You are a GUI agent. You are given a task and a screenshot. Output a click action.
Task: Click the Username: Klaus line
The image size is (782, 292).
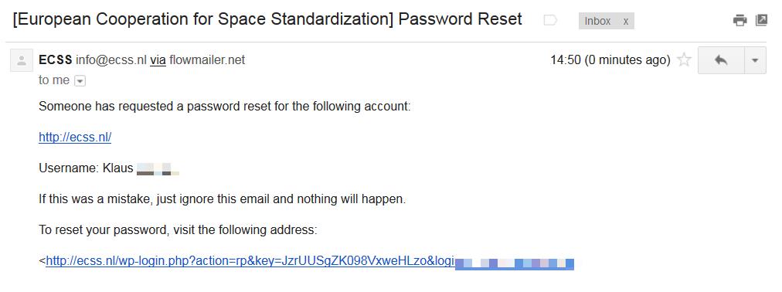pos(109,168)
